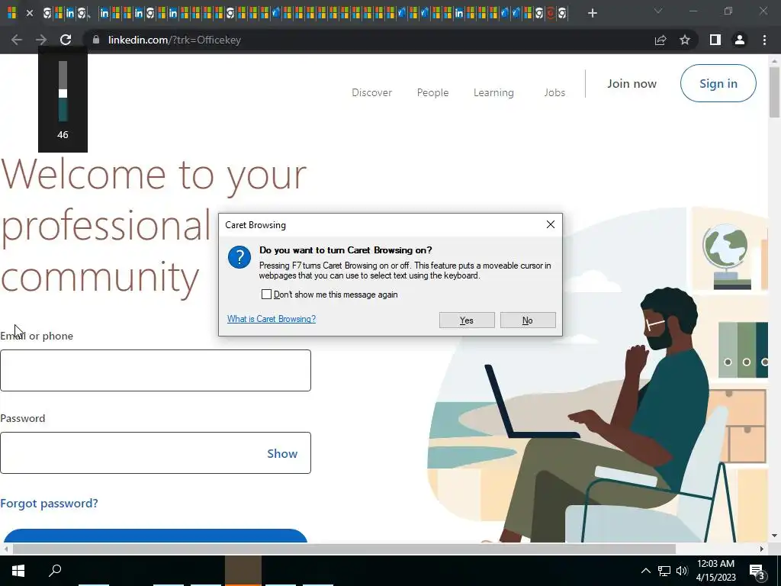Click the Sign in button
The height and width of the screenshot is (586, 781).
(718, 83)
